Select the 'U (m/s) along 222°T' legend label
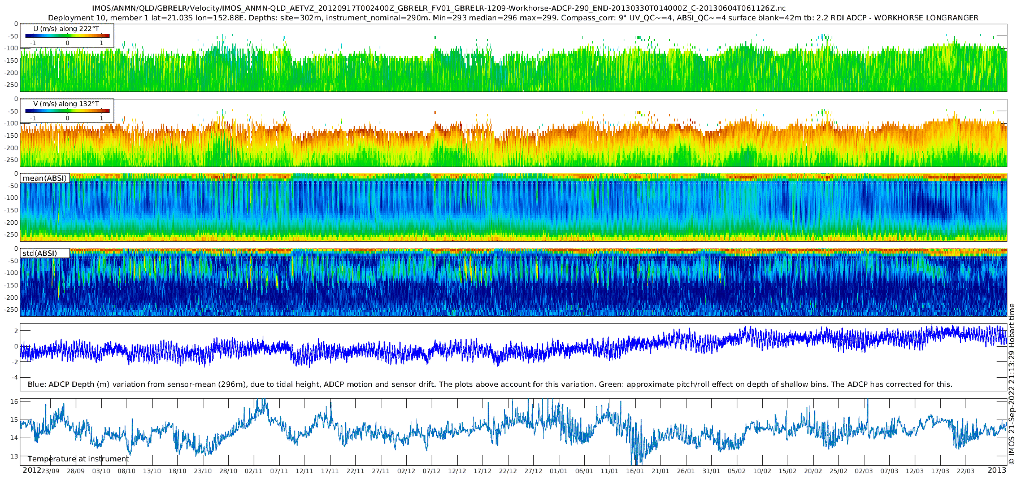Image resolution: width=1017 pixels, height=480 pixels. pos(67,28)
